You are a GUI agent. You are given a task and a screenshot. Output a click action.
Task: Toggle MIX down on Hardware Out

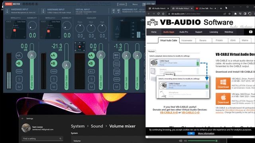(116, 56)
